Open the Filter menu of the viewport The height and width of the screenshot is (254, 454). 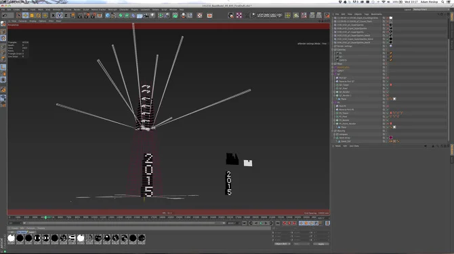coord(51,21)
